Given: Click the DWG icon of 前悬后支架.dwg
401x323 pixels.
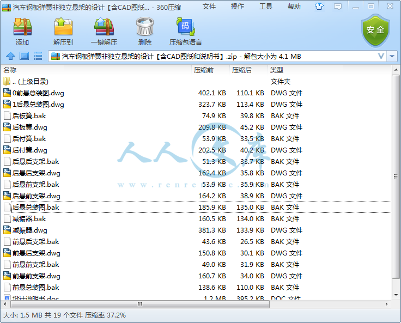Looking at the screenshot, I should coord(7,253).
